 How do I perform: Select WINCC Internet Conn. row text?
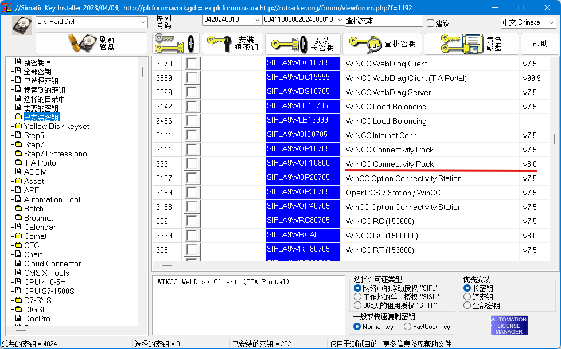click(382, 135)
